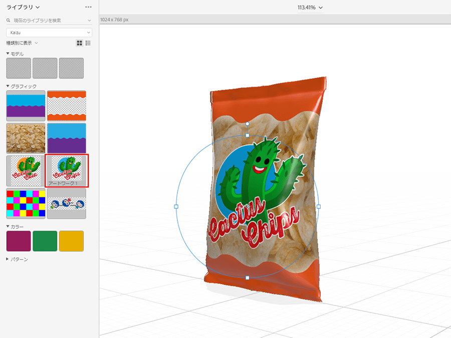451x338 pixels.
Task: Open the Kaizu library selector dropdown
Action: click(49, 33)
